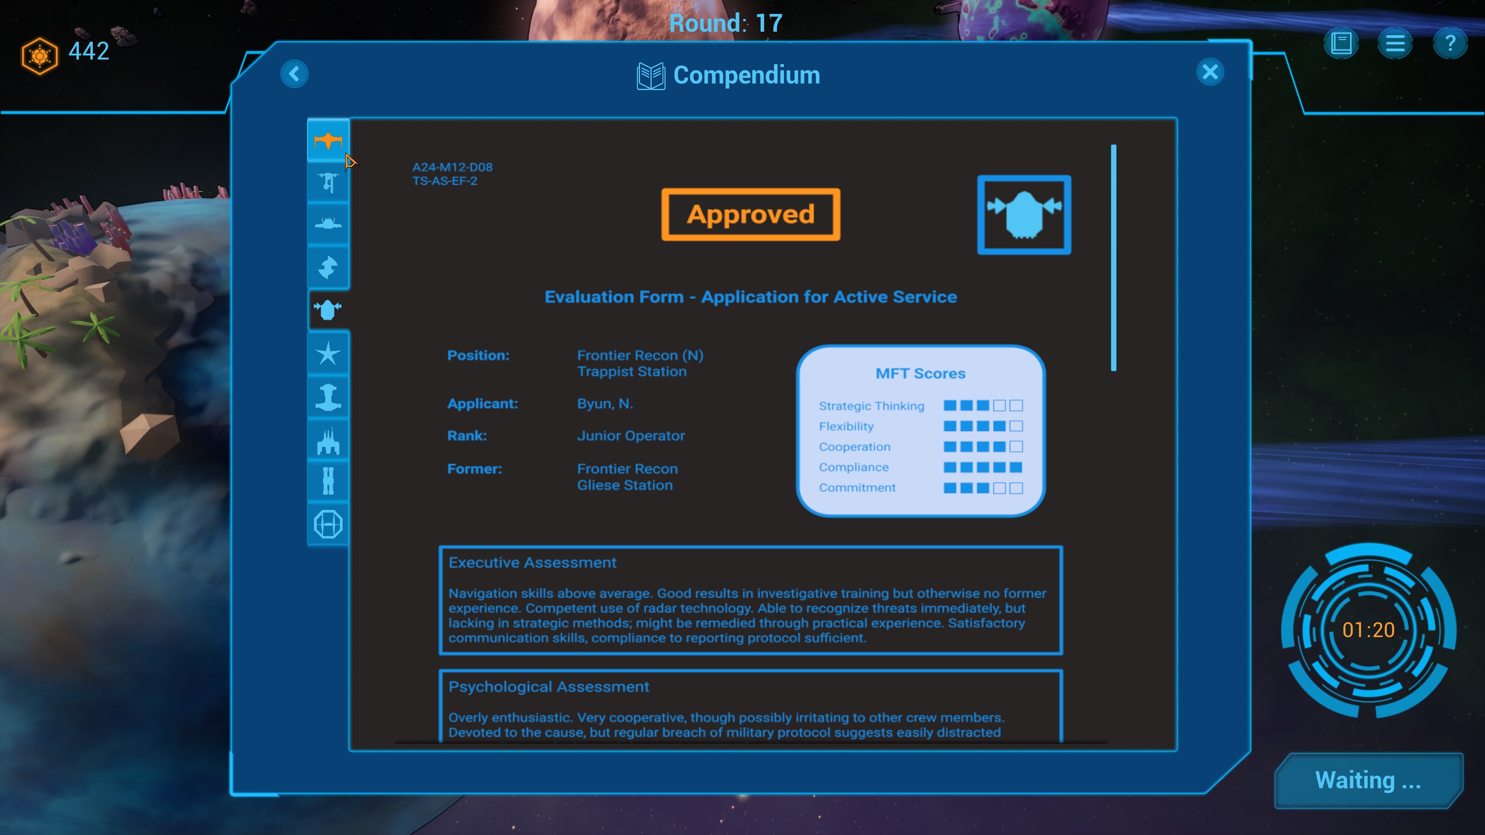This screenshot has width=1485, height=835.
Task: Click Gliese Station text
Action: pyautogui.click(x=625, y=485)
